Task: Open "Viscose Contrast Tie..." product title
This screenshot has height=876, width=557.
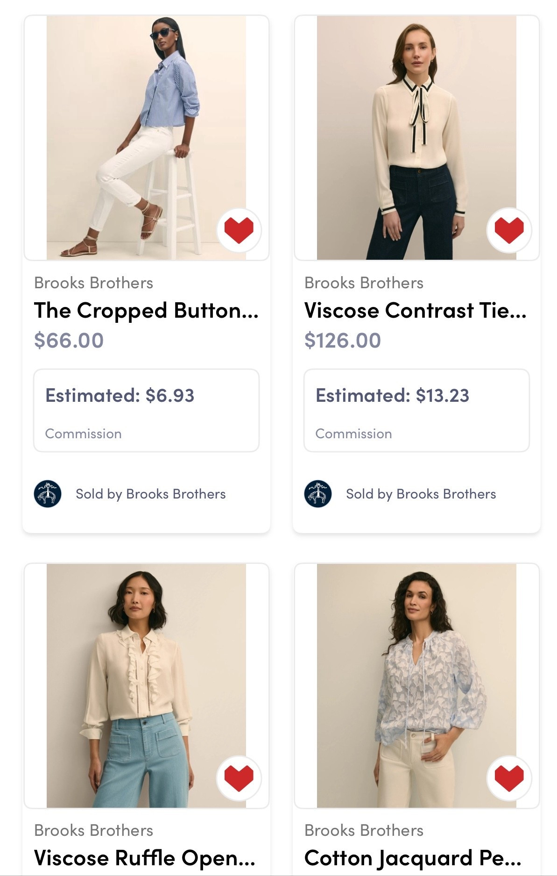Action: (416, 311)
